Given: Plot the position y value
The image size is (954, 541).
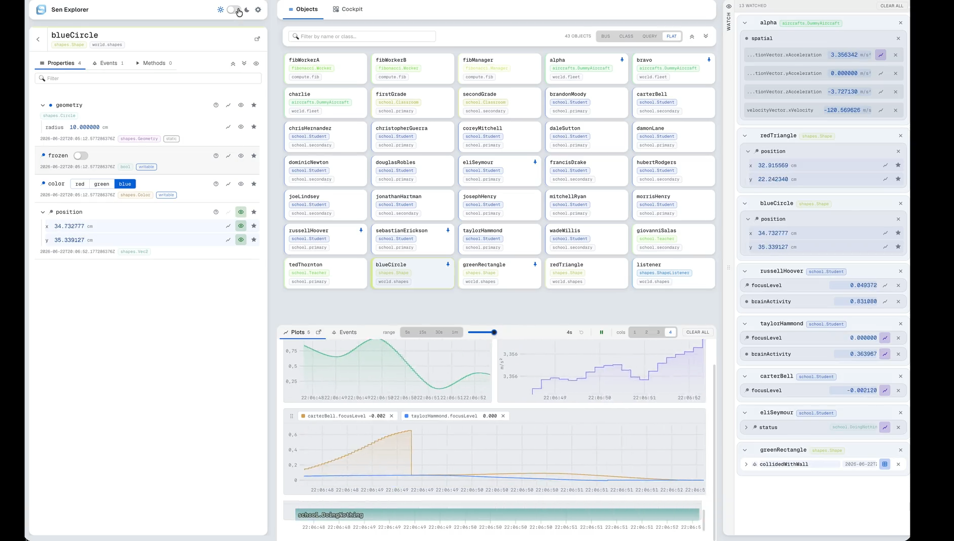Looking at the screenshot, I should click(228, 240).
